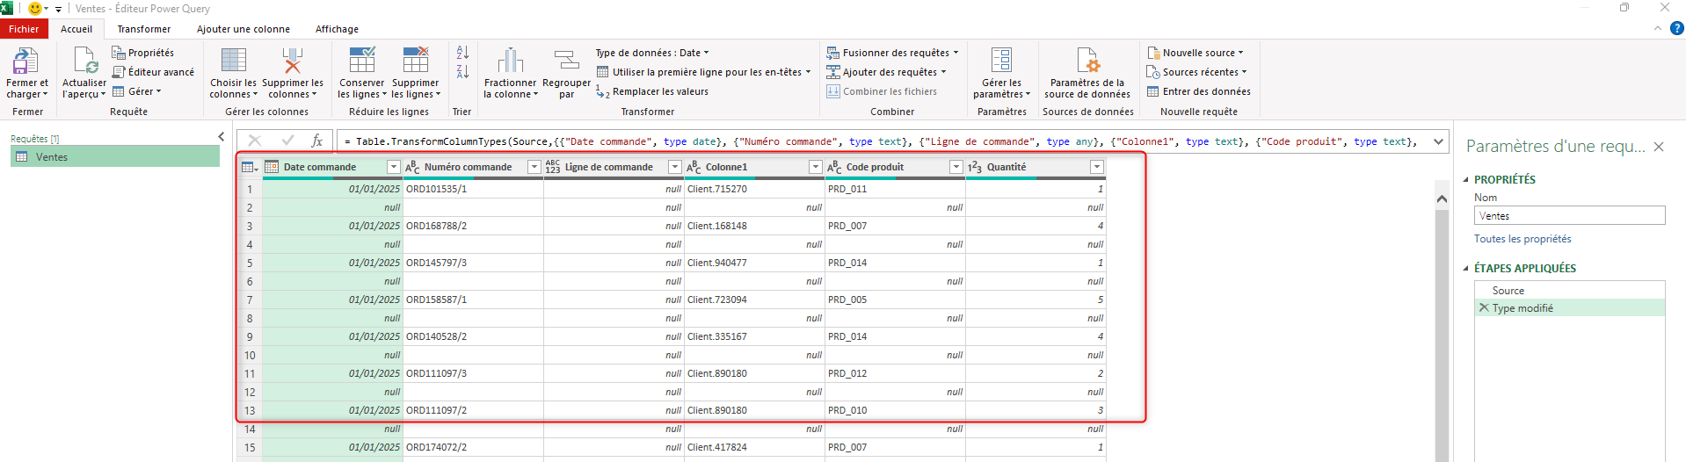Select the Source applied step
Image resolution: width=1686 pixels, height=462 pixels.
coord(1569,291)
